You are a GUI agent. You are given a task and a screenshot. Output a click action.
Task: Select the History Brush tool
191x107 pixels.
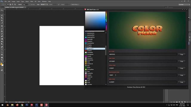click(x=2, y=34)
